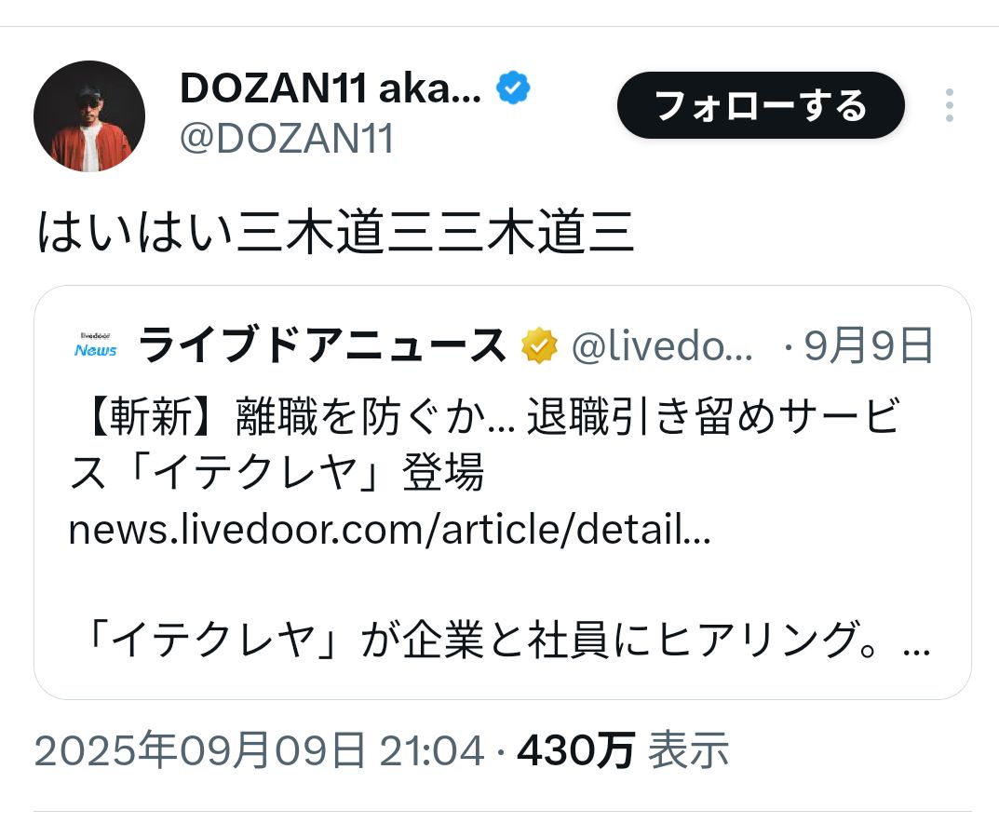Open DOZAN11 profile avatar photo
999x823 pixels.
(89, 116)
